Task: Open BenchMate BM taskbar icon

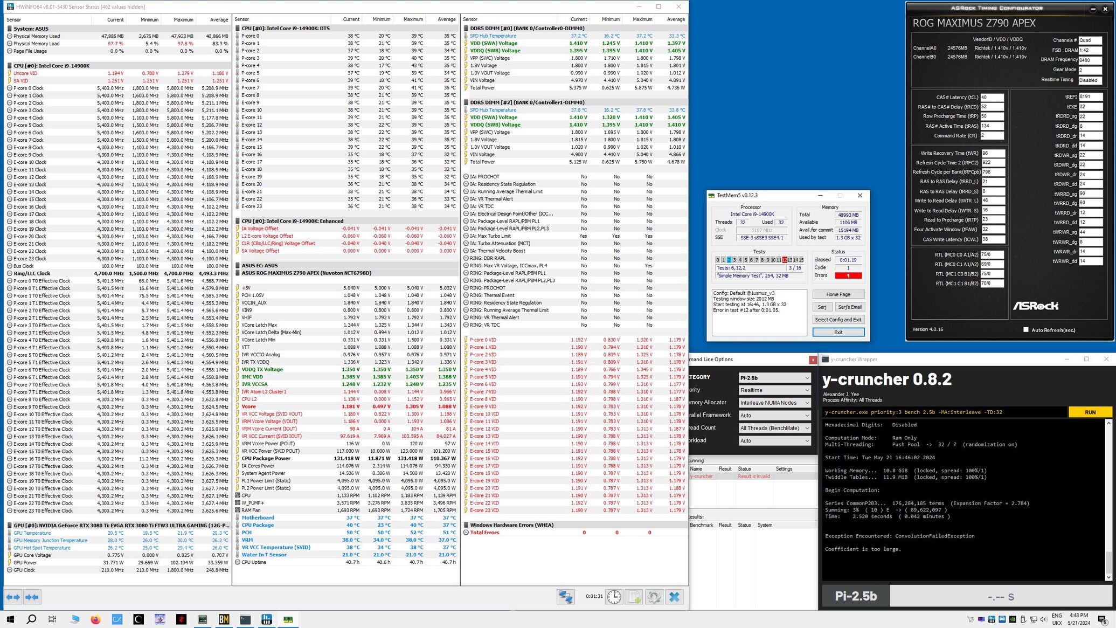Action: [x=224, y=619]
